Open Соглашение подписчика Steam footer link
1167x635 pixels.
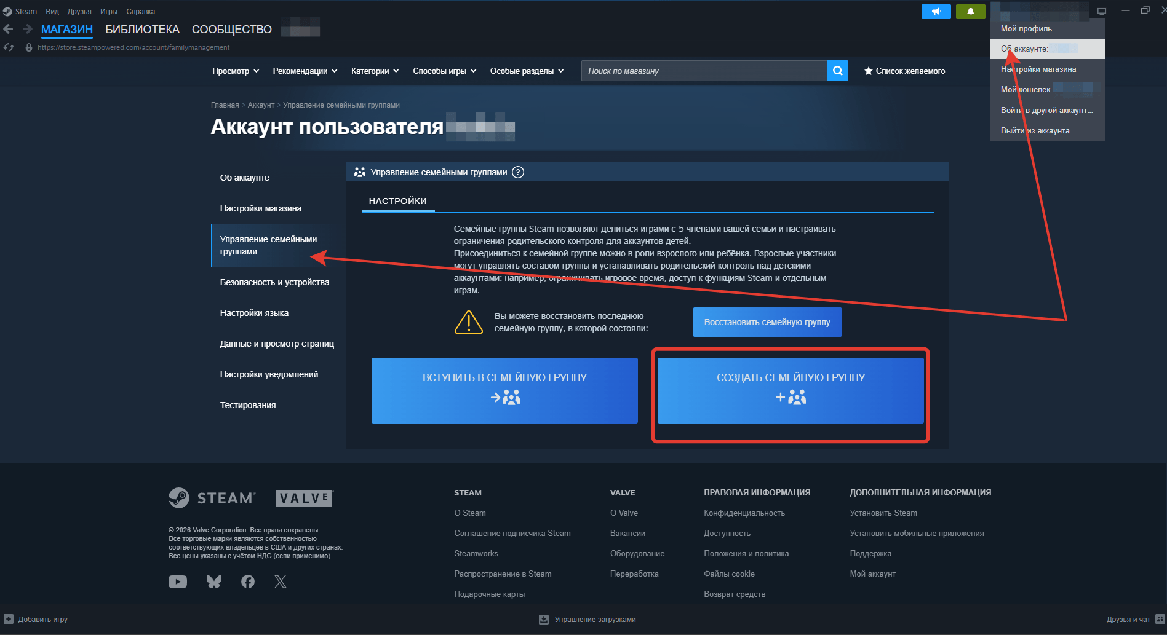512,533
